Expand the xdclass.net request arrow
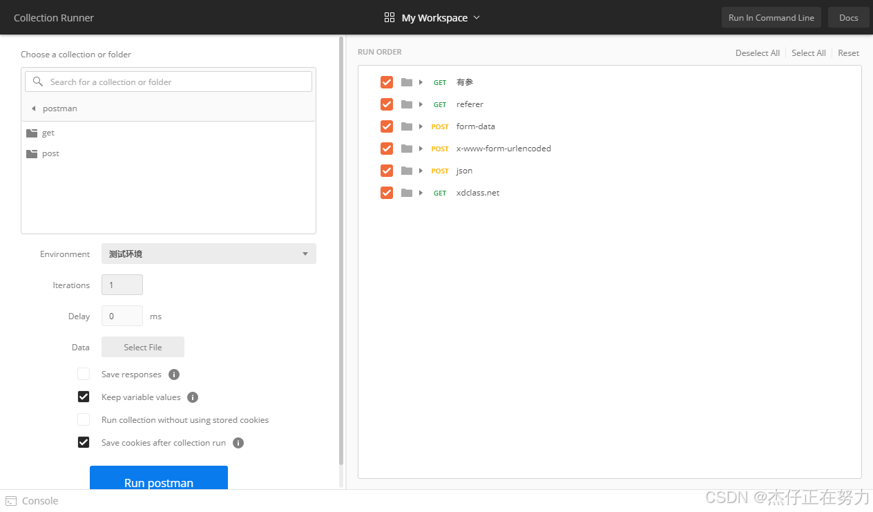Viewport: 873px width, 512px height. click(x=421, y=193)
